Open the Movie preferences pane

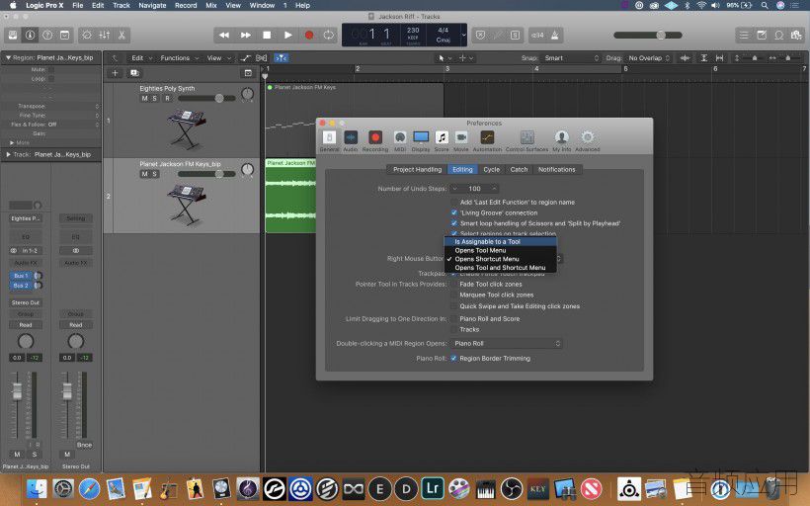(x=460, y=140)
